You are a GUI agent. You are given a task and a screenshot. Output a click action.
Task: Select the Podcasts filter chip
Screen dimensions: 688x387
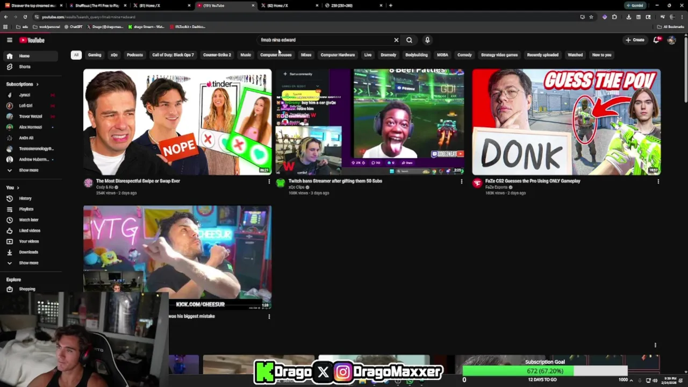(135, 55)
